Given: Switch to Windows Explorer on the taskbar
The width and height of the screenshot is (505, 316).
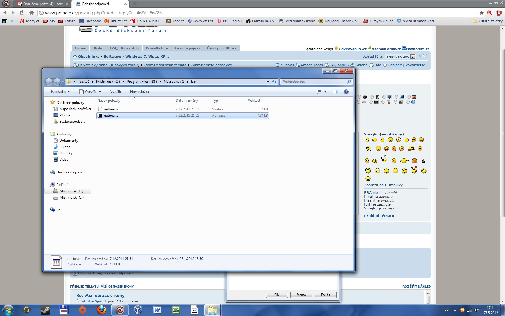Looking at the screenshot, I should [213, 310].
